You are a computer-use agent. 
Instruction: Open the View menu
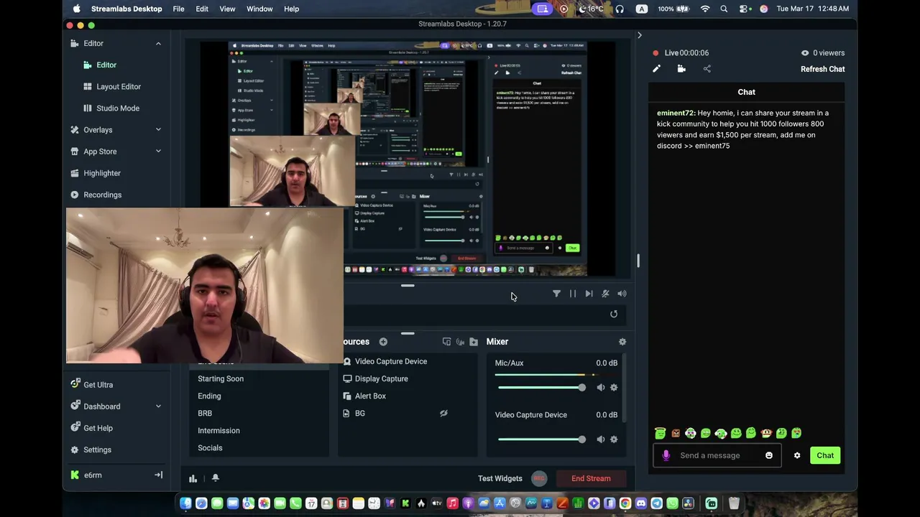point(227,9)
